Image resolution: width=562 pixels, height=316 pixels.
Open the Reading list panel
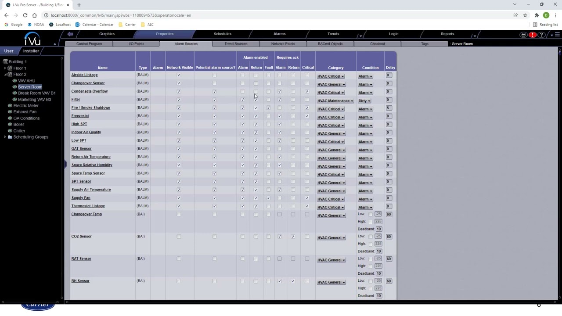point(545,25)
